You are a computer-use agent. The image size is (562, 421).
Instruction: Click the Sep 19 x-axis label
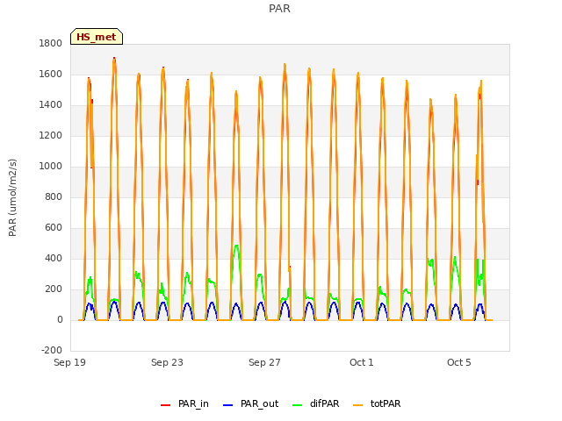[x=70, y=362]
